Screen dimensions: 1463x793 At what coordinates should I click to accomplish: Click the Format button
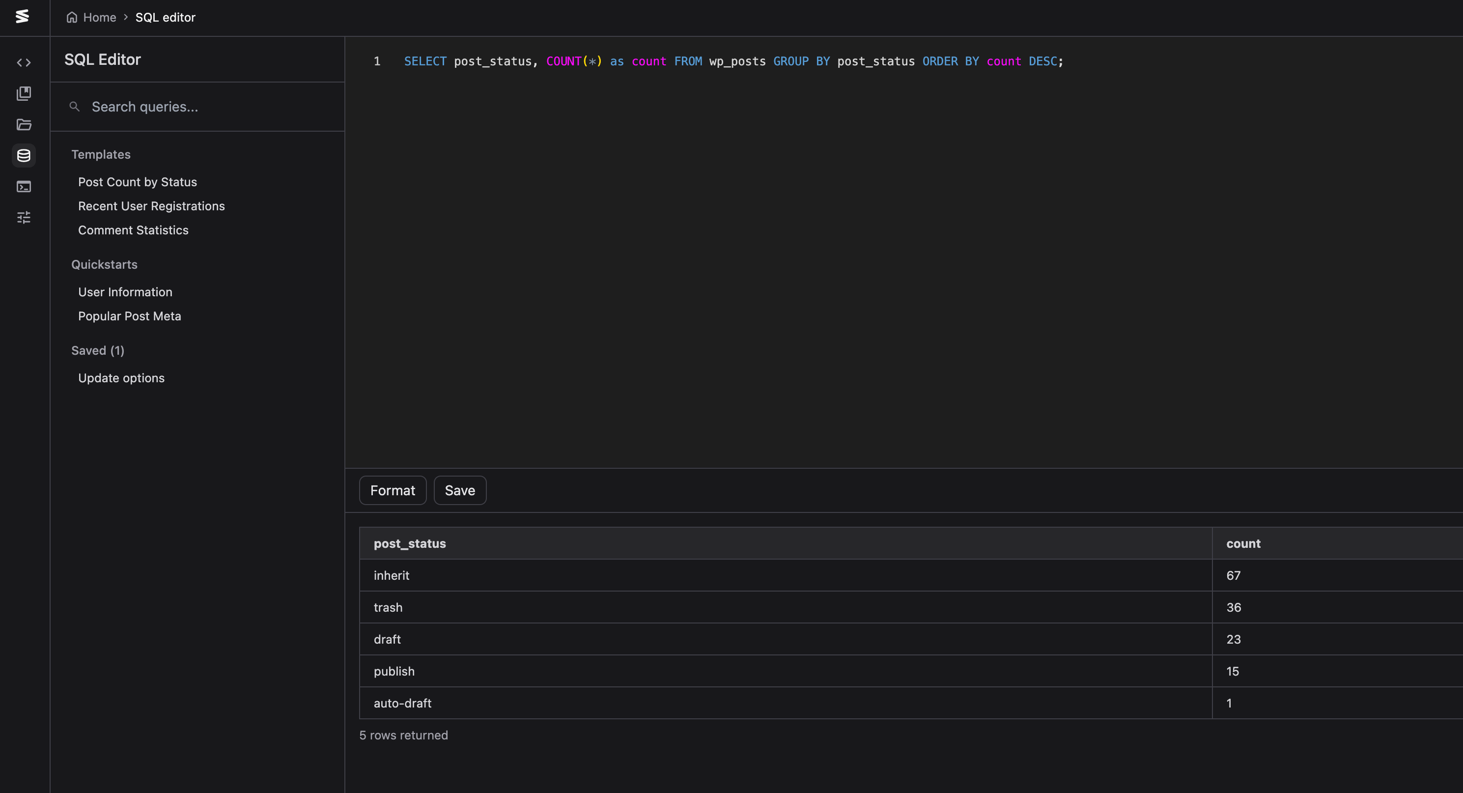[x=393, y=490]
